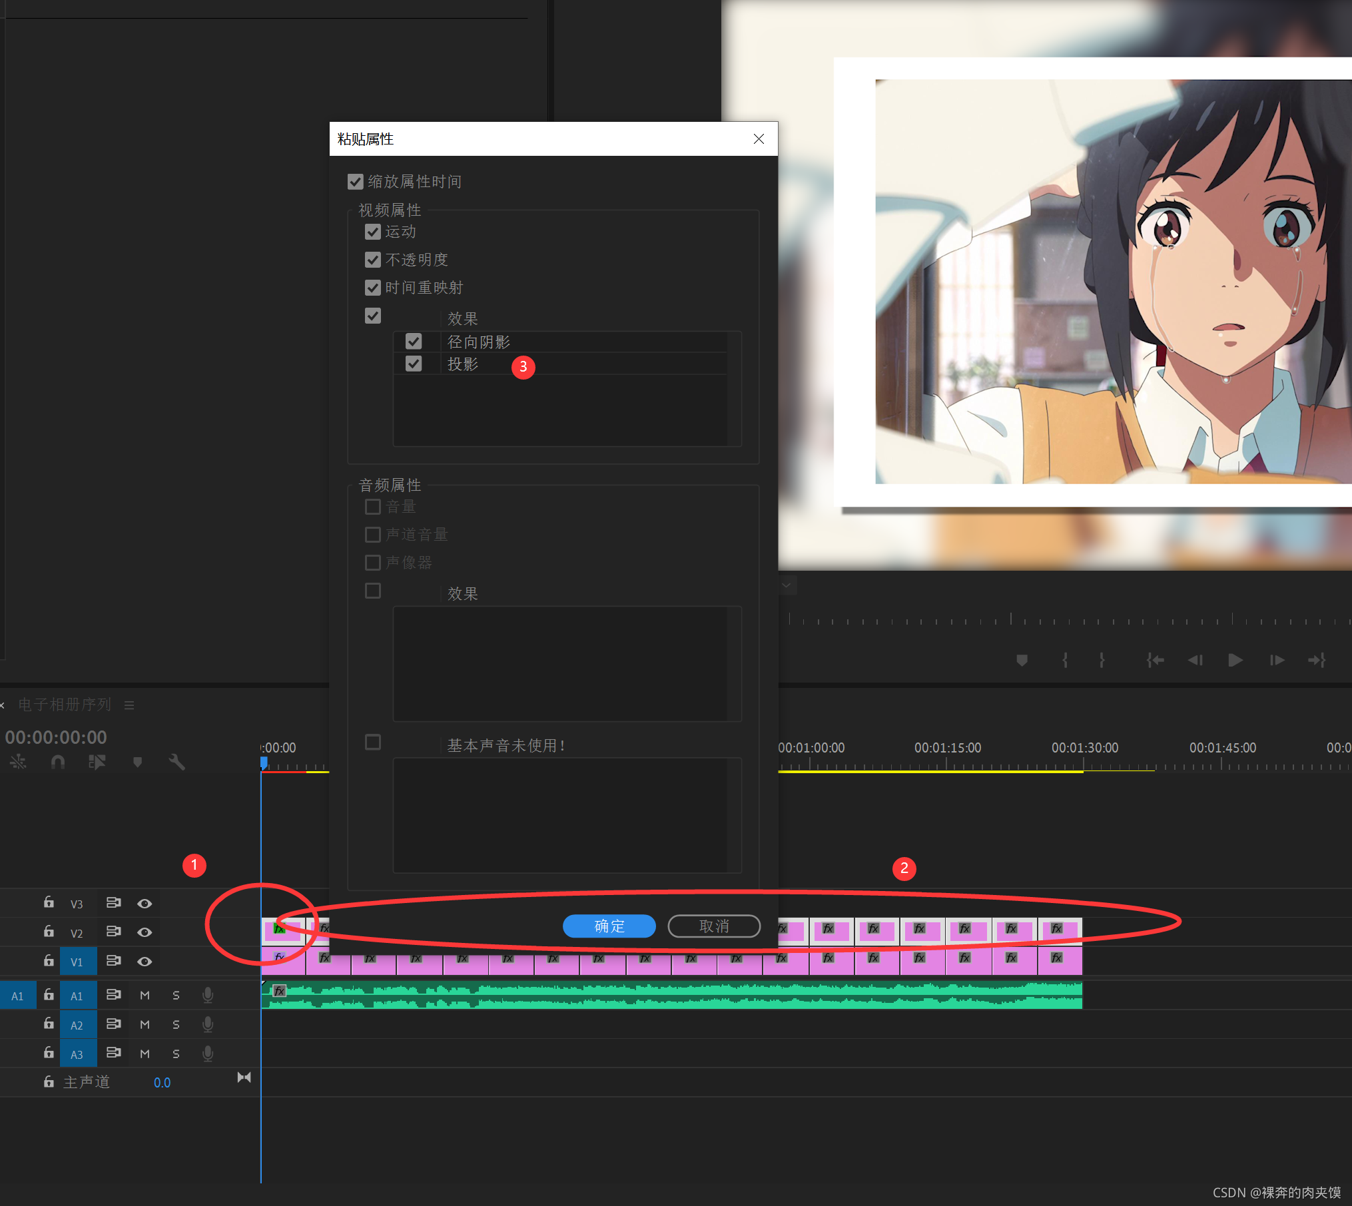
Task: Toggle A1 source patching button
Action: point(18,996)
